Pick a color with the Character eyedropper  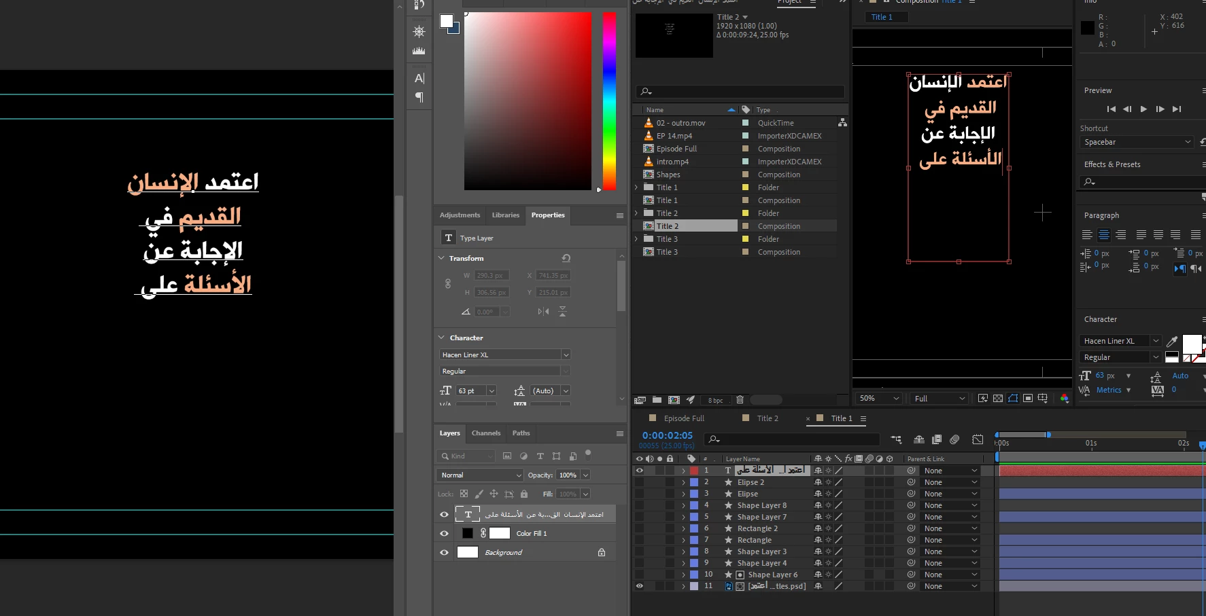click(x=1172, y=341)
